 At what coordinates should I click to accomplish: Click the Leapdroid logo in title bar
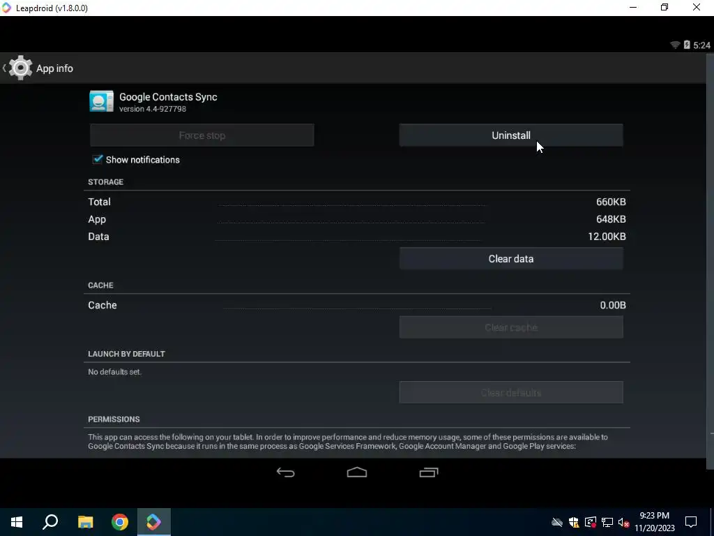coord(6,8)
